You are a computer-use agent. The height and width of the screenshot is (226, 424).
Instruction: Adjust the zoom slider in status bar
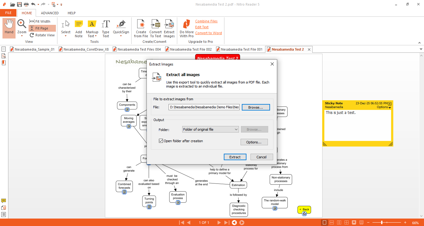(382, 223)
